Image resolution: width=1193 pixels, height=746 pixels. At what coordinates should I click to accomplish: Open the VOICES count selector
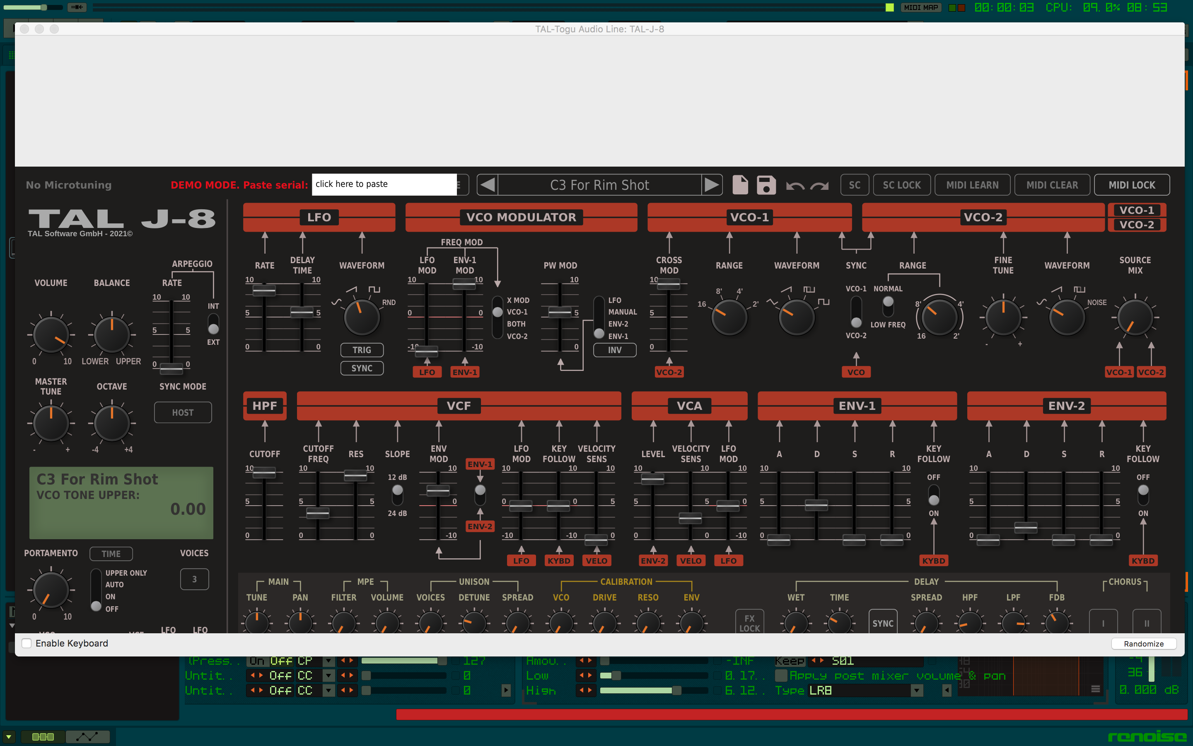tap(194, 579)
